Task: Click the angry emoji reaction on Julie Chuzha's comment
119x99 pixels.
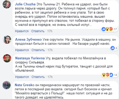Action: [x=111, y=29]
